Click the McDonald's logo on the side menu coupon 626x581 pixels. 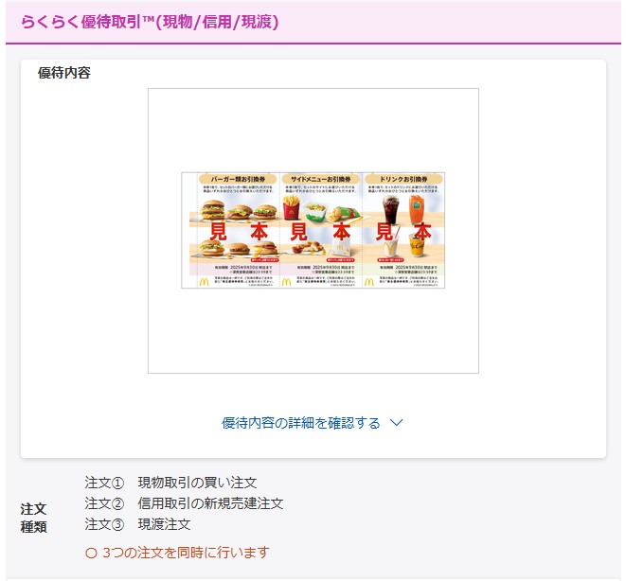click(x=286, y=282)
